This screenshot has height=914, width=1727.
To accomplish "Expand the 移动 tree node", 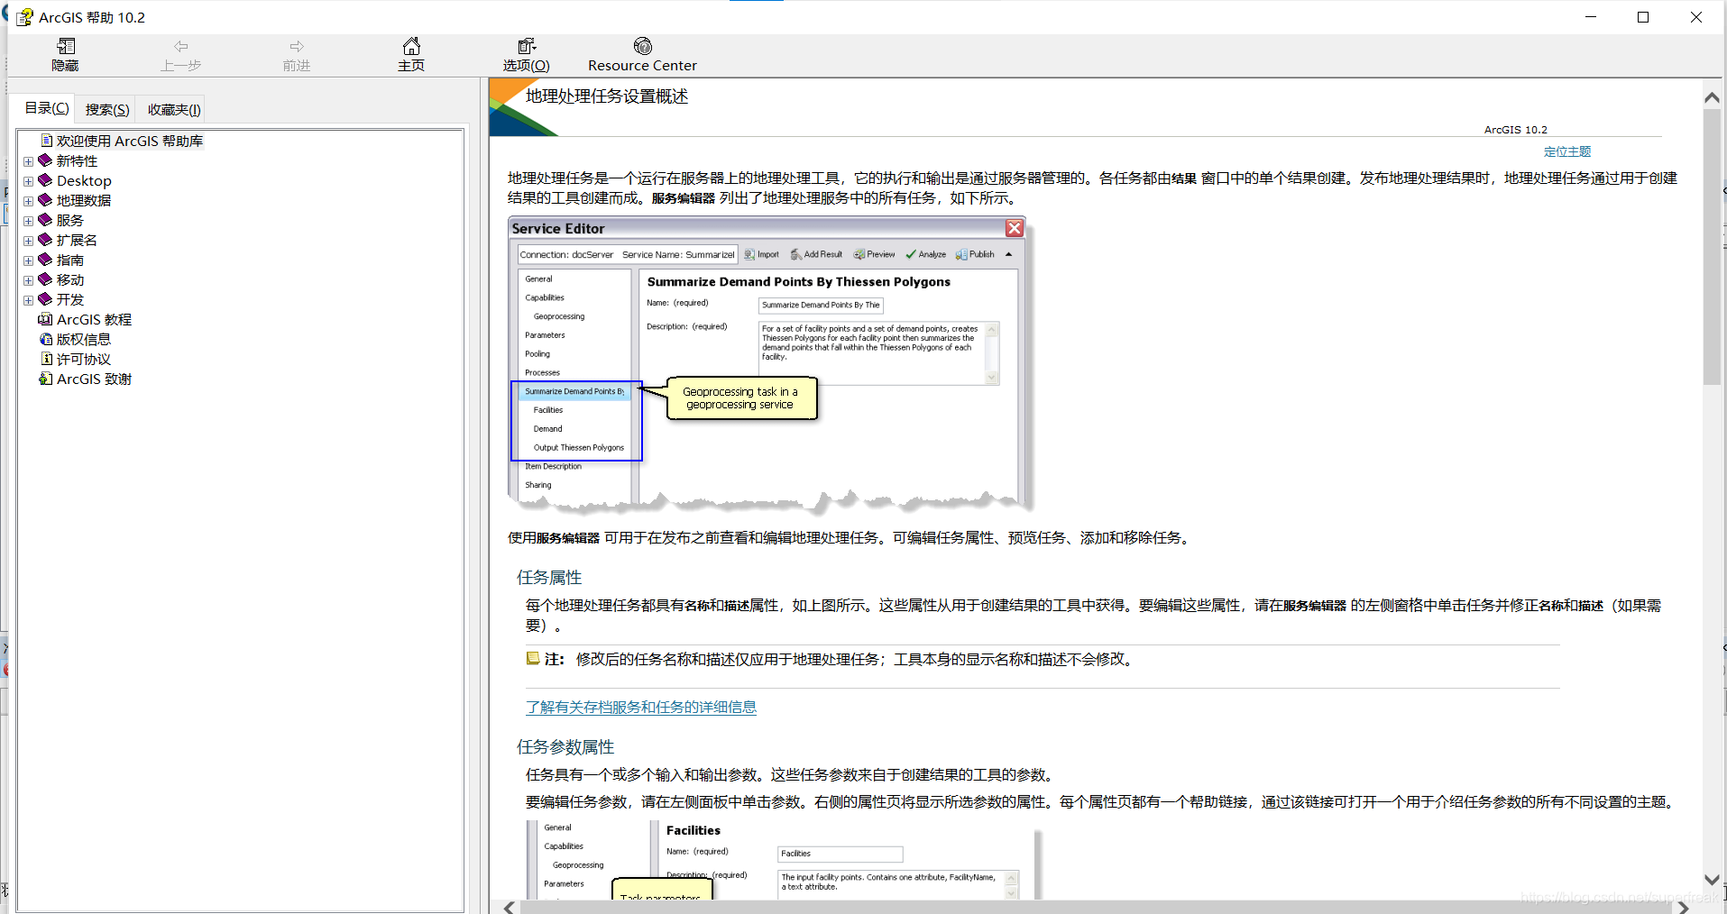I will tap(28, 280).
